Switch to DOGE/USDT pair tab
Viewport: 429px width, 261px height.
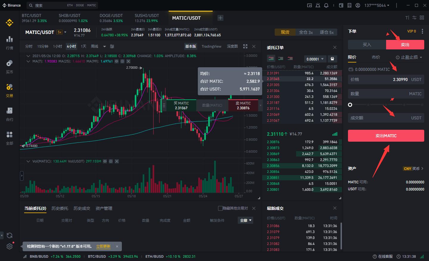pyautogui.click(x=111, y=18)
